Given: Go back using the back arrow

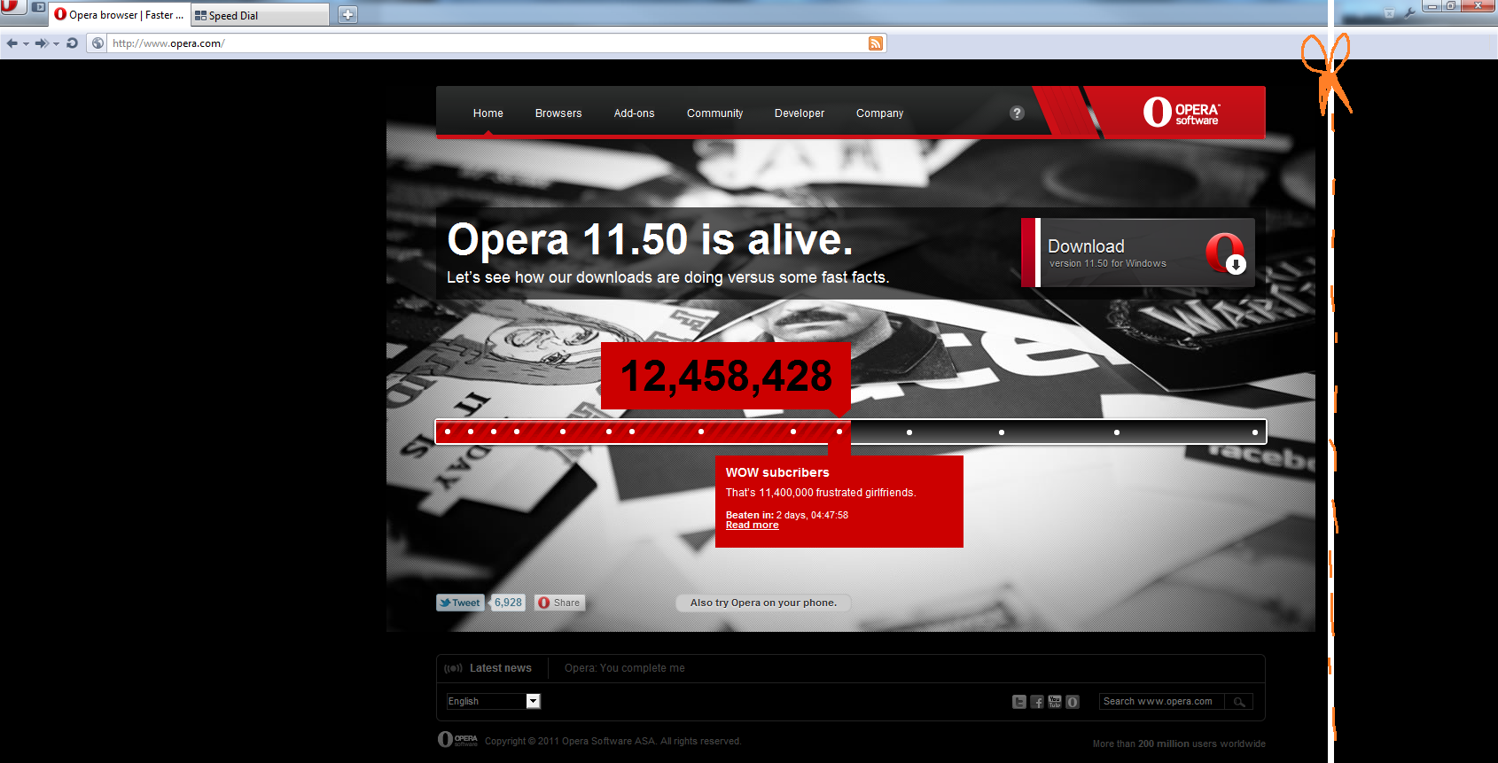Looking at the screenshot, I should (x=12, y=43).
